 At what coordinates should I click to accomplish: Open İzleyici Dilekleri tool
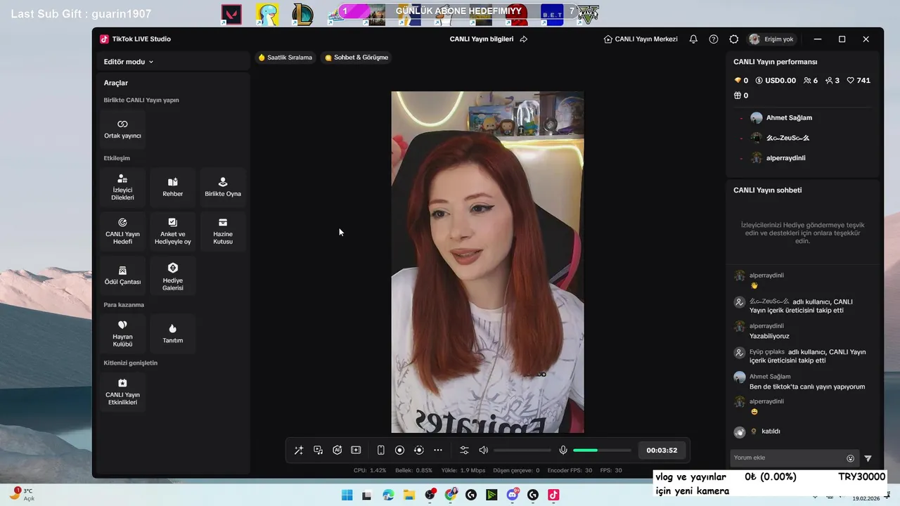tap(122, 188)
